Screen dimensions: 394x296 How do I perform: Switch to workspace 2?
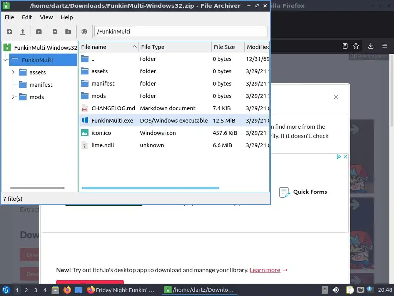(27, 290)
